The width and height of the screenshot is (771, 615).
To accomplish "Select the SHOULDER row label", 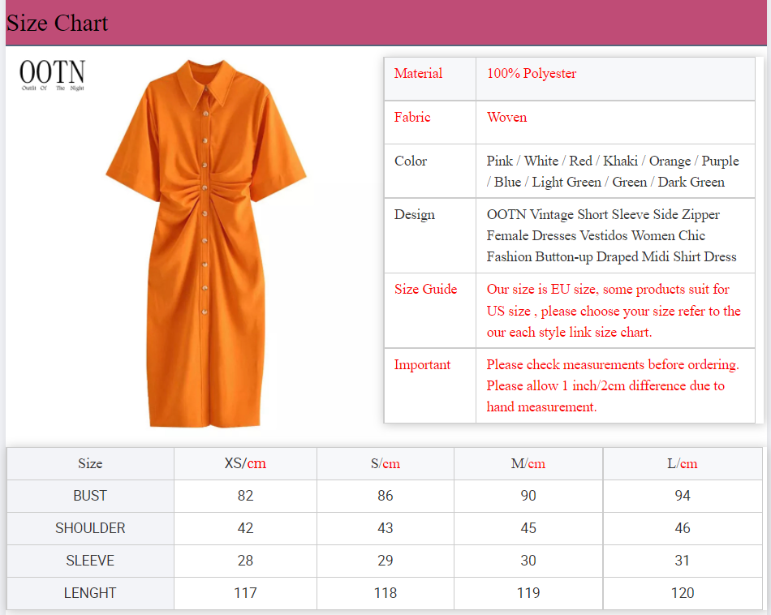I will click(90, 528).
